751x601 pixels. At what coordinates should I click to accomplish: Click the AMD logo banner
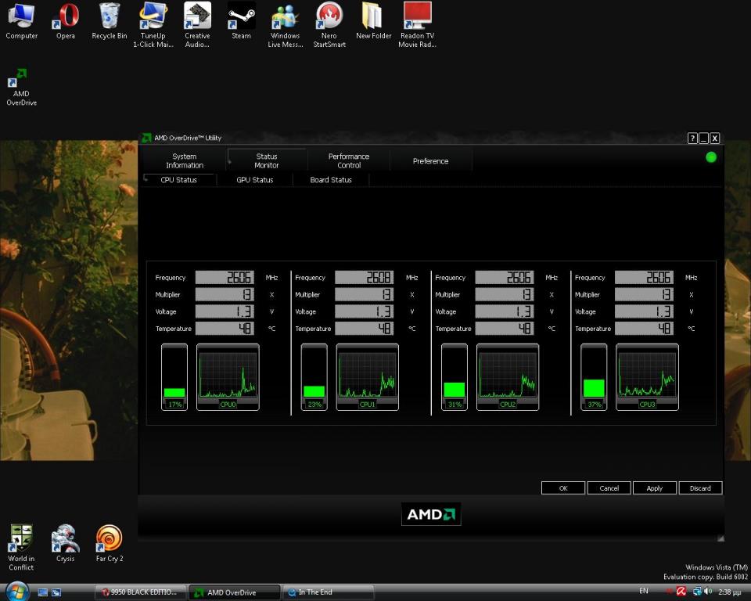click(431, 514)
